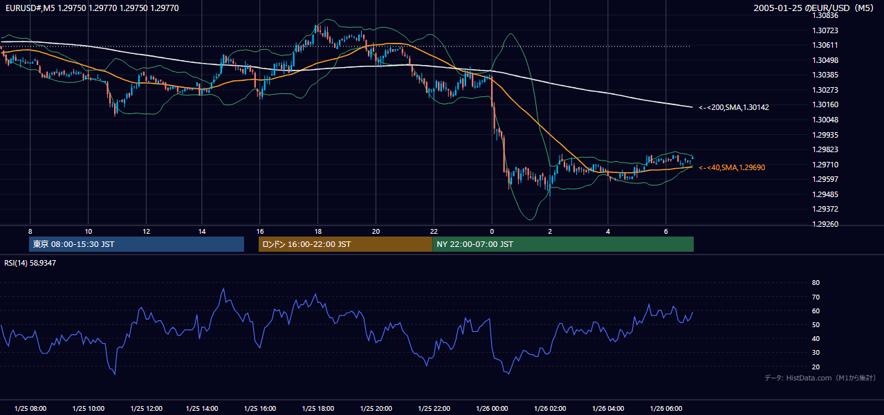Click price axis value 1.30498
The width and height of the screenshot is (884, 415).
coord(825,60)
